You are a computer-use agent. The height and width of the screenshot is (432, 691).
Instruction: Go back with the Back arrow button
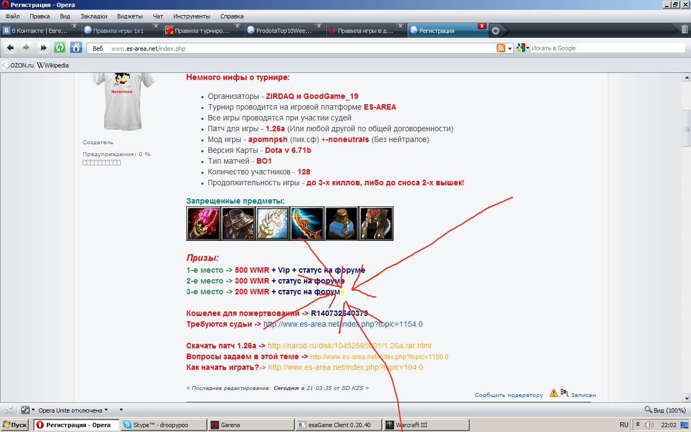point(10,48)
